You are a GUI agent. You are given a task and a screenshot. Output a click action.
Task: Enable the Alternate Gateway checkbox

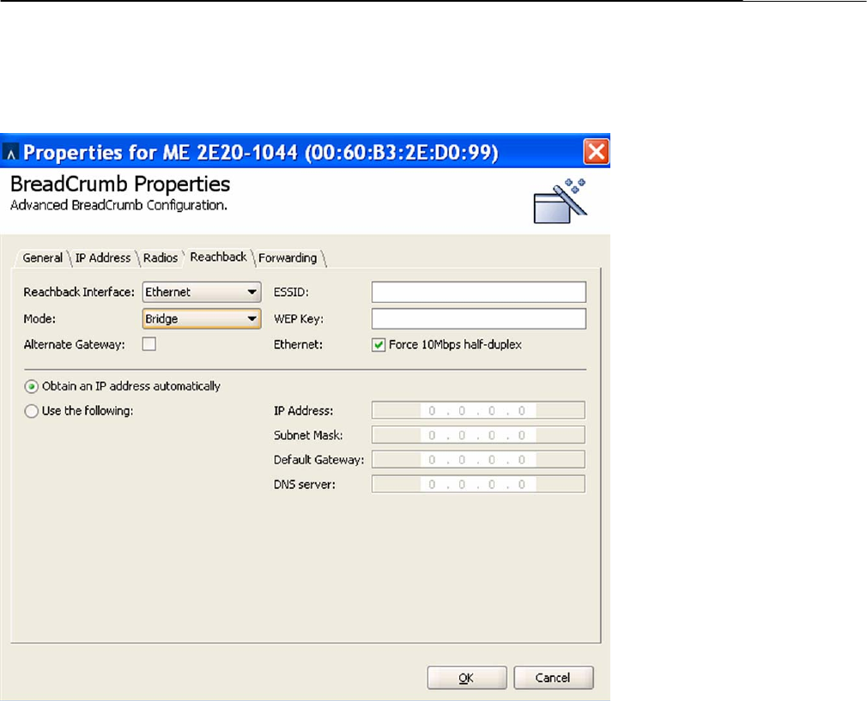tap(149, 344)
